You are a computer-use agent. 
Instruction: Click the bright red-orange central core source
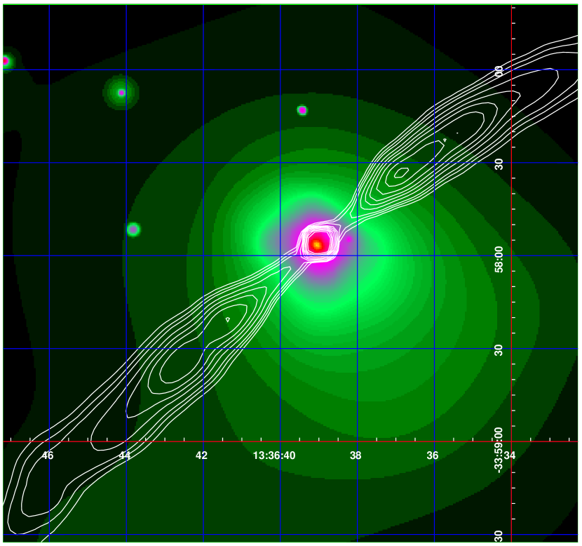click(318, 245)
